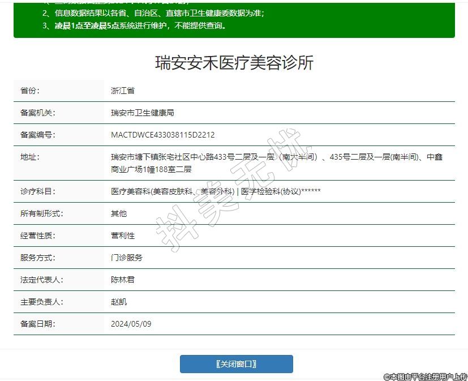This screenshot has width=468, height=381.
Task: Click the 瑞安安禾医疗美容诊所 clinic title
Action: click(234, 63)
